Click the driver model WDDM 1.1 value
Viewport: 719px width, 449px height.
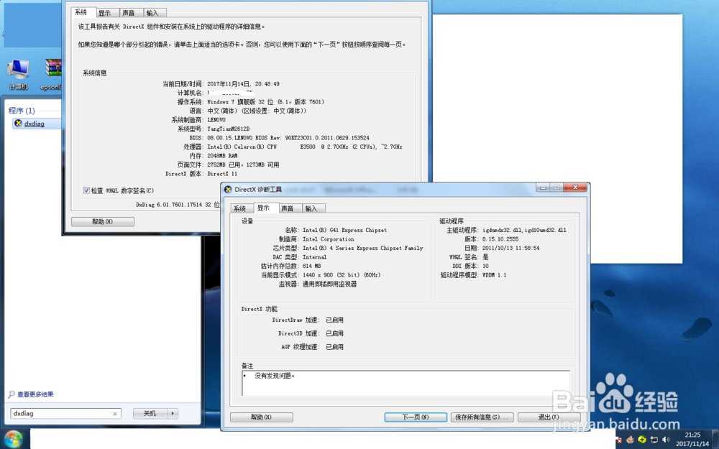[495, 275]
